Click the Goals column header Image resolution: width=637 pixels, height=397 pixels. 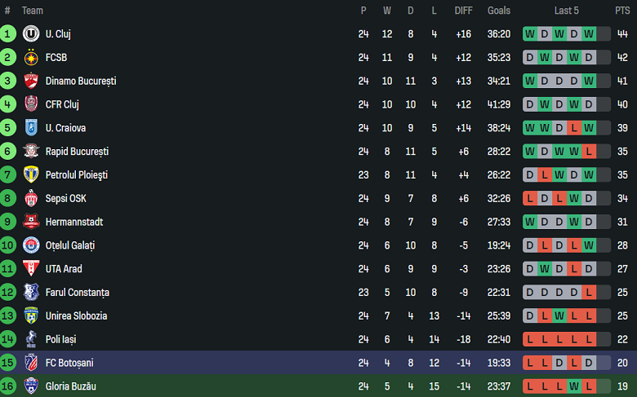pos(499,11)
